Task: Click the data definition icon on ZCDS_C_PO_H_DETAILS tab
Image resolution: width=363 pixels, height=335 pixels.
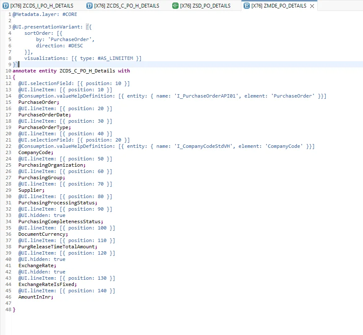Action: pos(89,6)
